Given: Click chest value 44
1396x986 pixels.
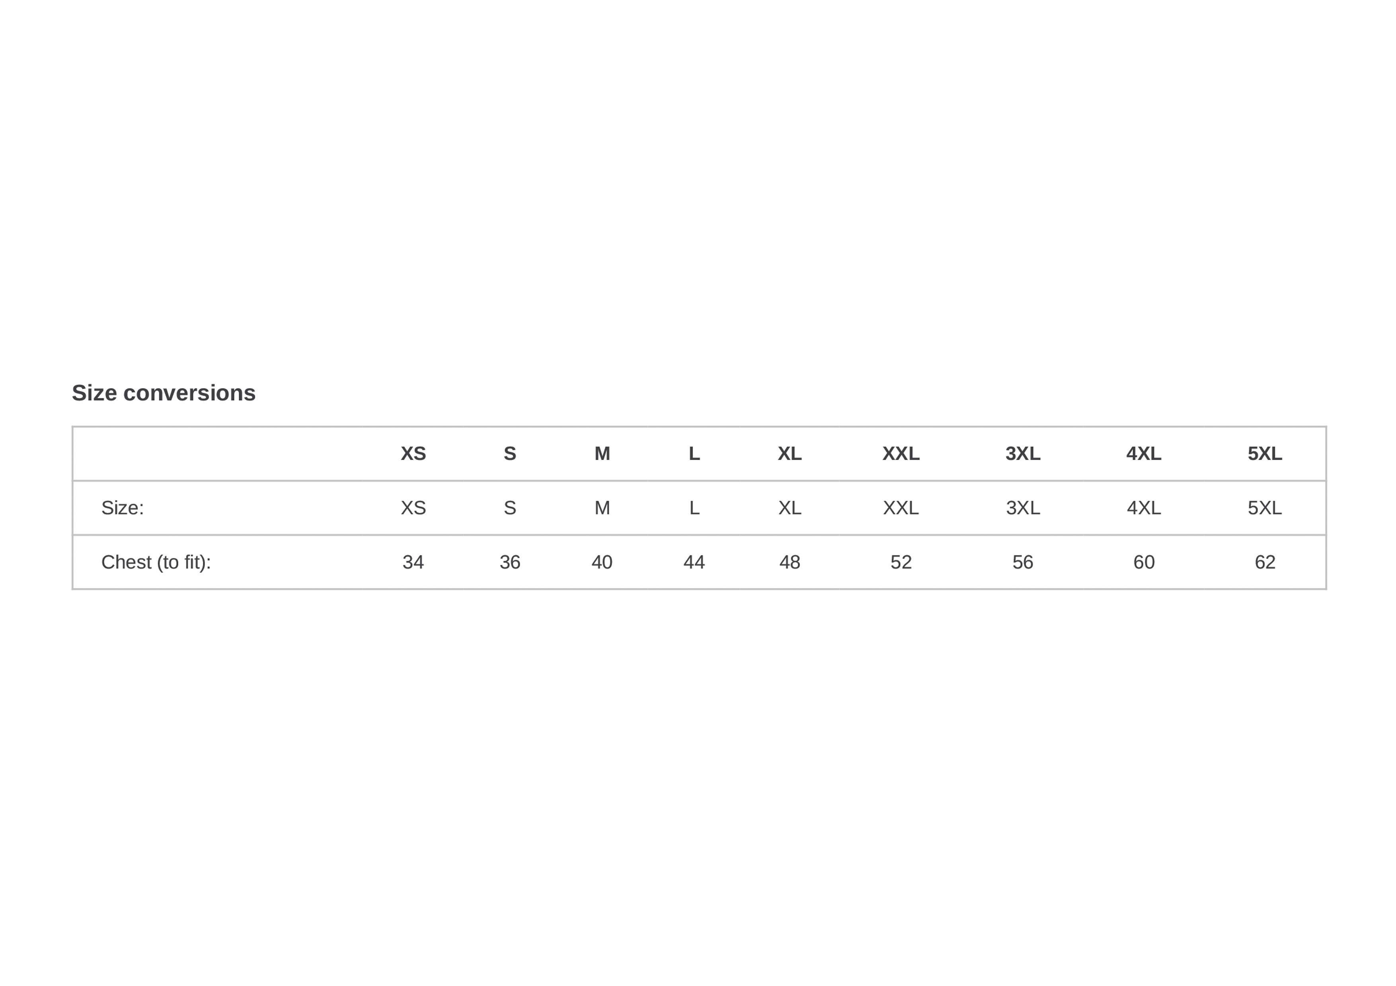Looking at the screenshot, I should 694,562.
